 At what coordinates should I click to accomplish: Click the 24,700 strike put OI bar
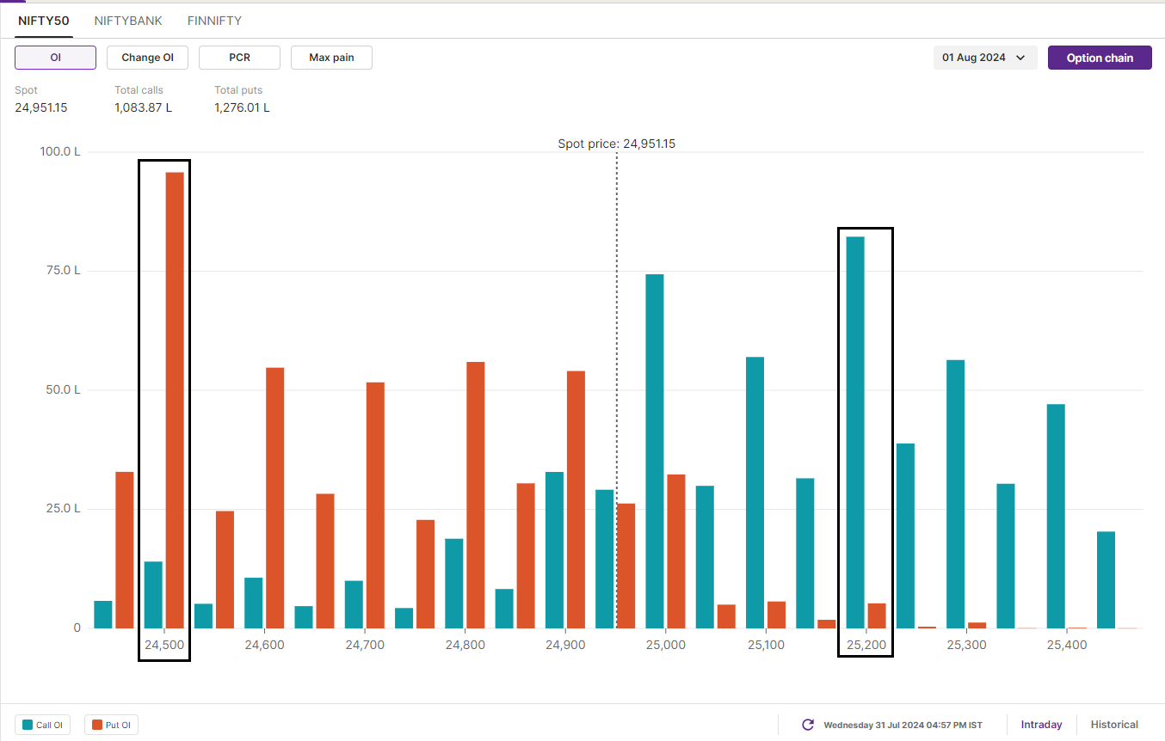[x=375, y=505]
